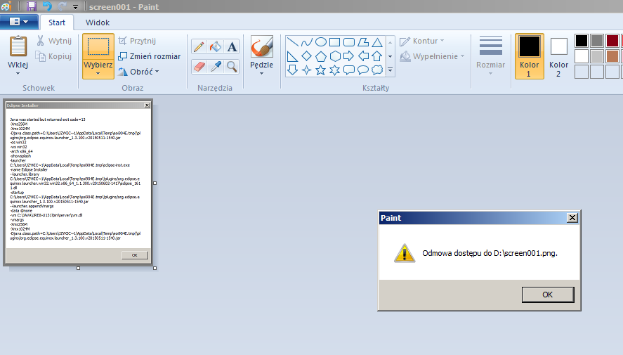Select the Pencil tool

199,47
